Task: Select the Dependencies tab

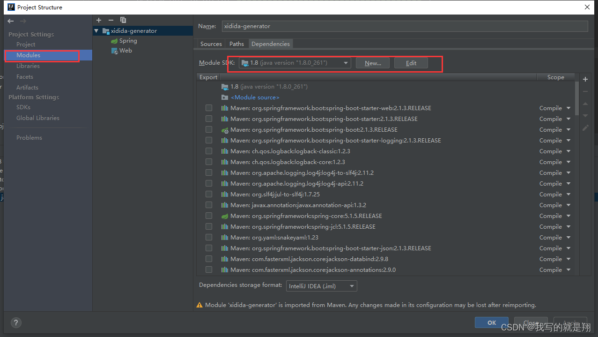Action: 270,44
